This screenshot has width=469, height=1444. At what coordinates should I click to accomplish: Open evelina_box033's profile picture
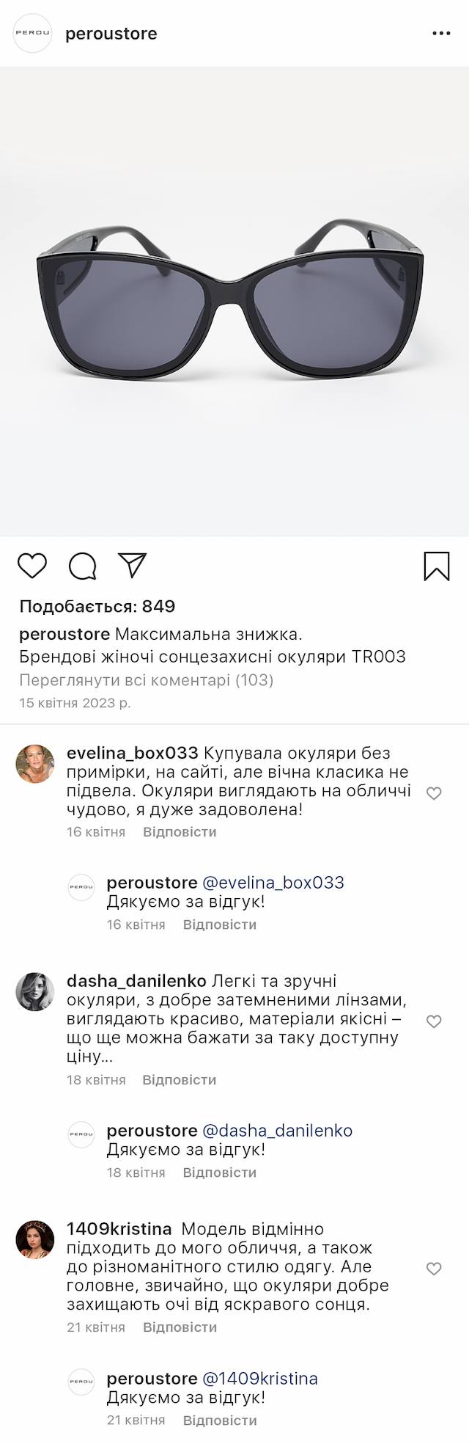35,764
